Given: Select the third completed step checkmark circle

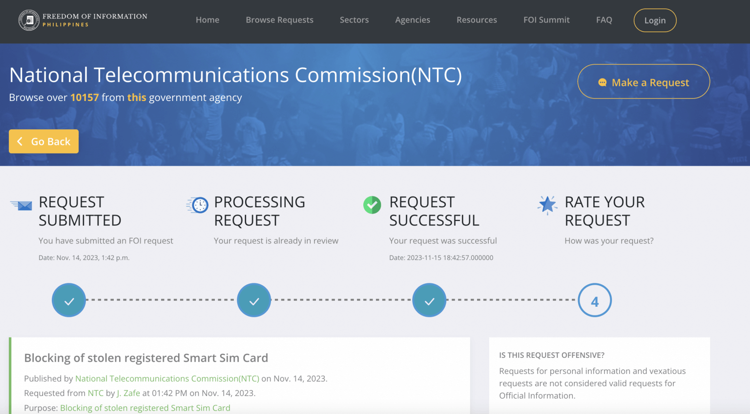Looking at the screenshot, I should point(429,300).
